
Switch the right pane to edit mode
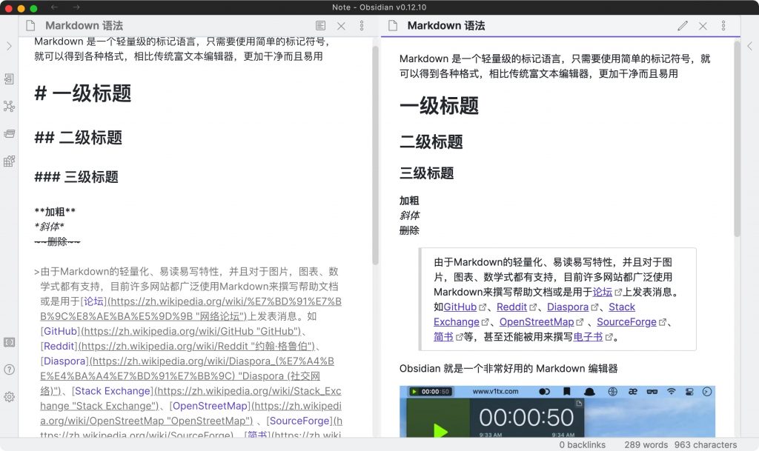point(683,26)
